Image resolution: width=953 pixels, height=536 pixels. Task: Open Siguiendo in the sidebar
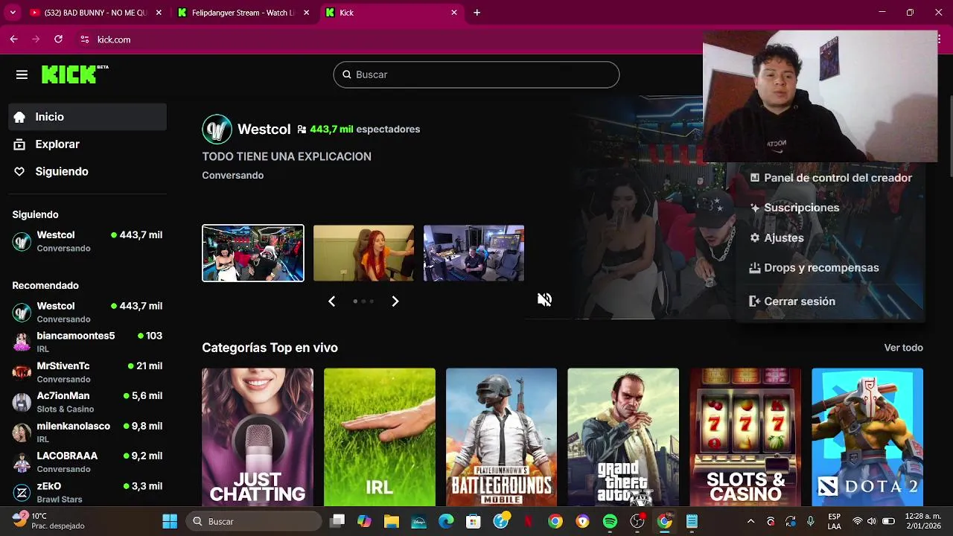click(x=88, y=171)
